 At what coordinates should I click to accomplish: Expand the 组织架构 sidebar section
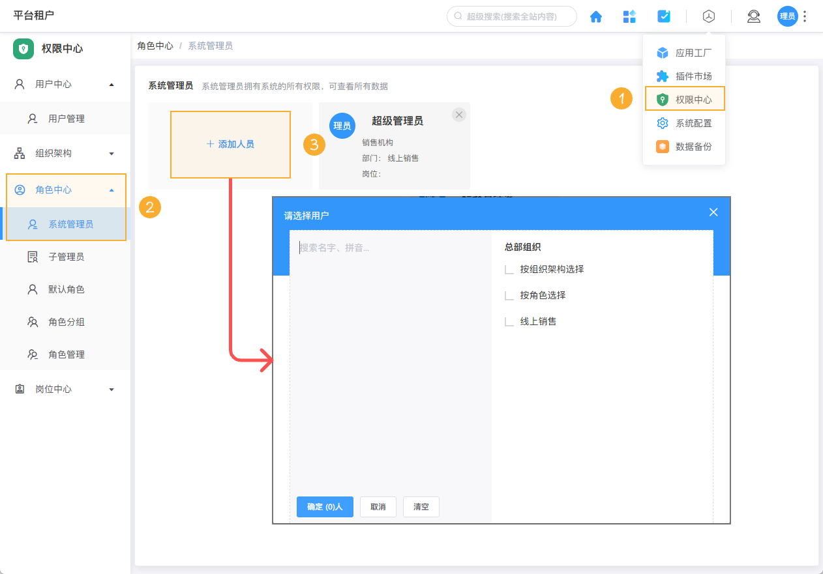[65, 152]
